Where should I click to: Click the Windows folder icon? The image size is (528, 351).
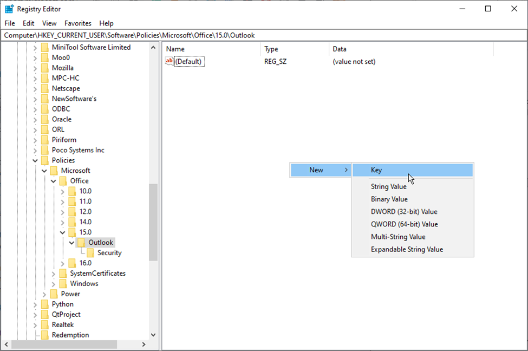point(63,284)
